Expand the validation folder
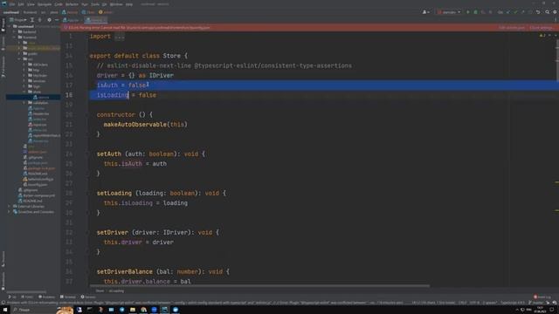 click(x=24, y=103)
